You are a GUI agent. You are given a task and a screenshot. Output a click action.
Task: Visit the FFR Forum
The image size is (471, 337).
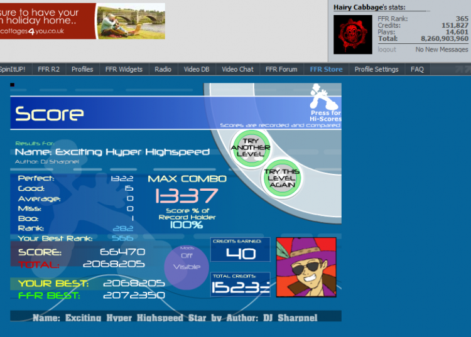pos(281,69)
